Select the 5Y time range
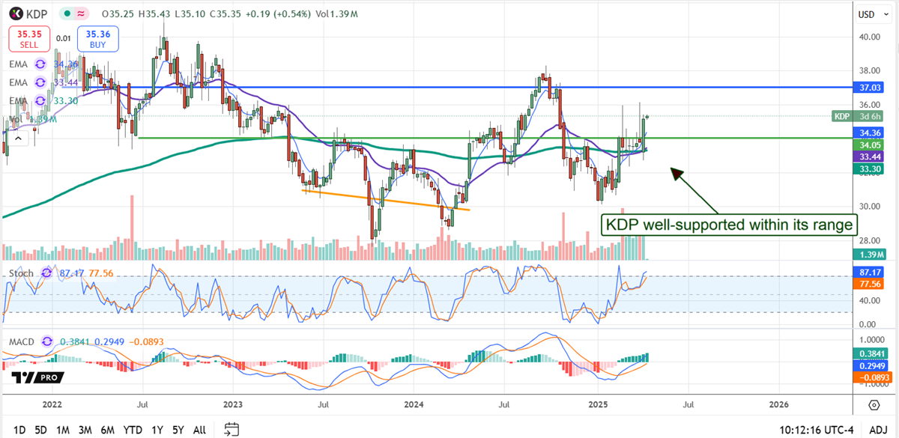899x438 pixels. pyautogui.click(x=178, y=430)
